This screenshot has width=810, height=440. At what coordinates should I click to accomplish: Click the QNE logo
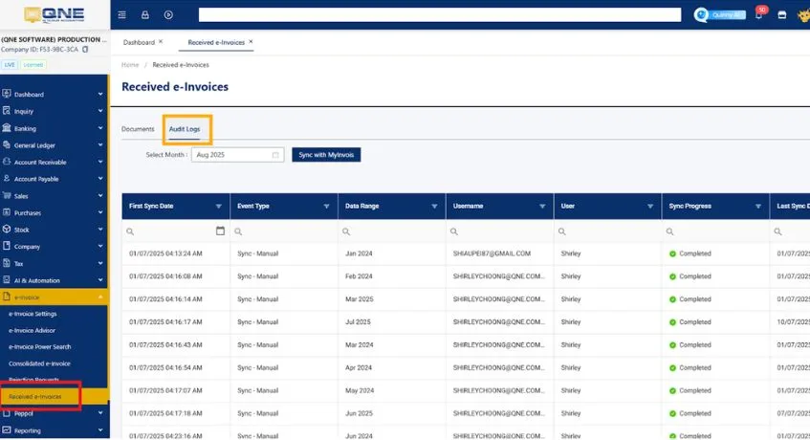(x=55, y=15)
